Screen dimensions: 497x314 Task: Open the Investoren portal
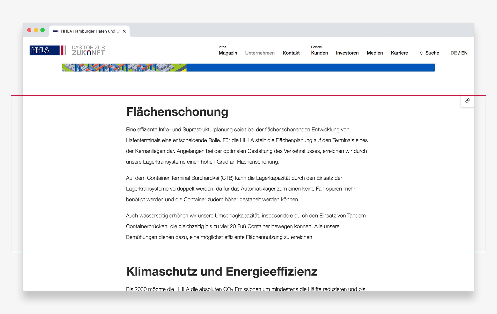point(347,53)
